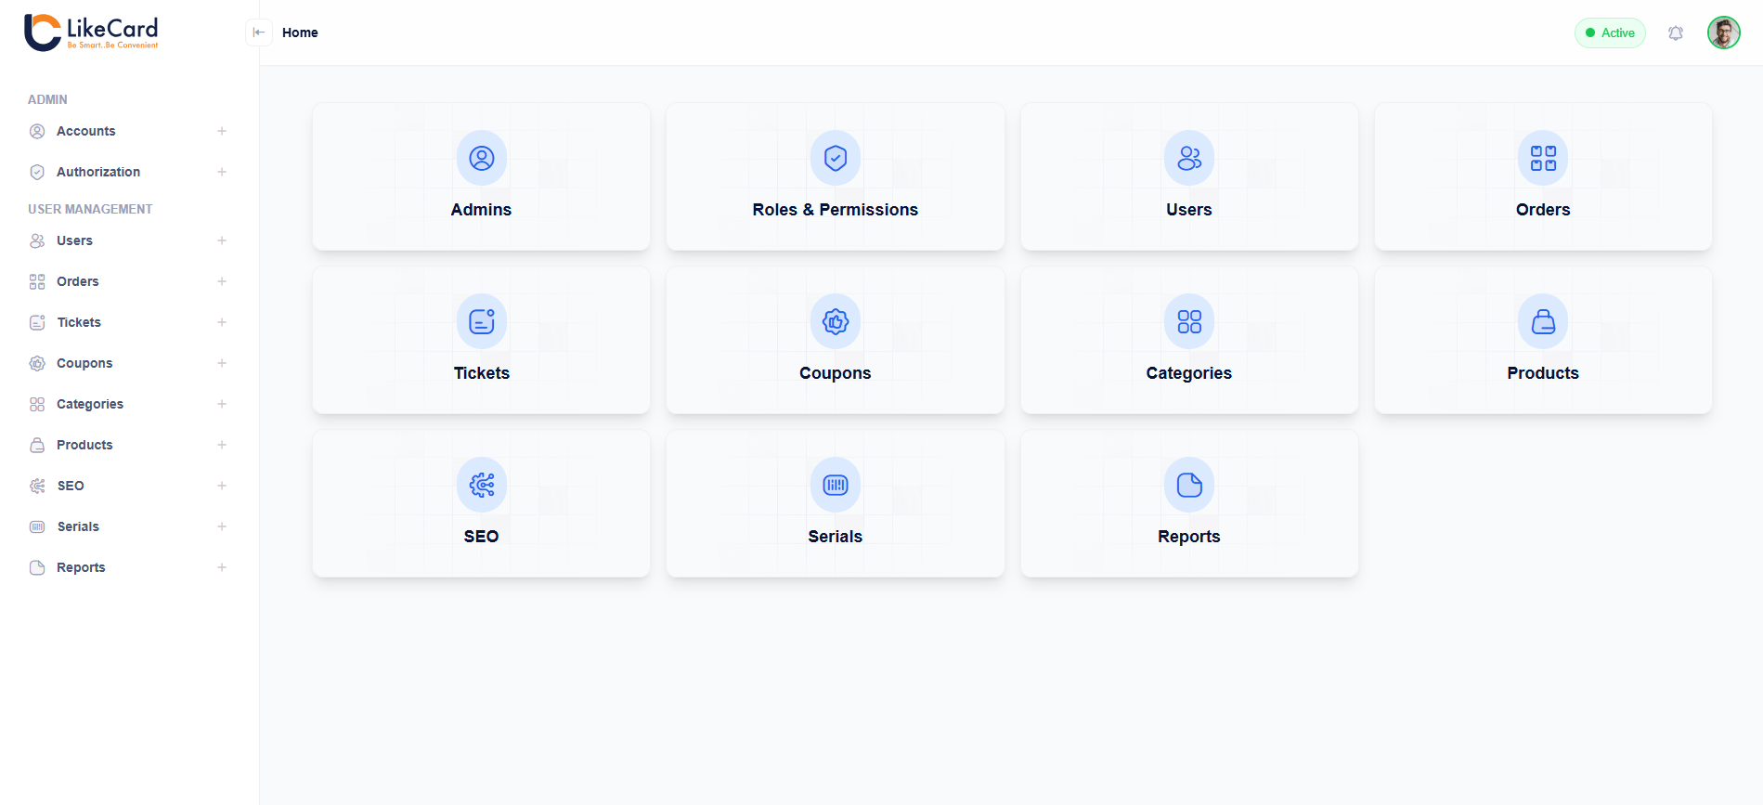Select Serials label in sidebar
The width and height of the screenshot is (1763, 805).
coord(78,526)
